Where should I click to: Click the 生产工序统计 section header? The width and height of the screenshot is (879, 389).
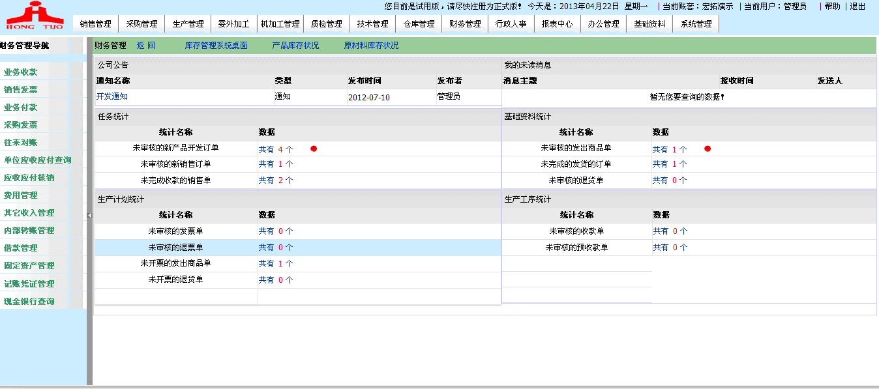point(528,199)
